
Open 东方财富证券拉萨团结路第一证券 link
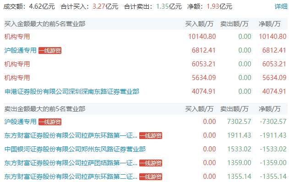coord(71,163)
